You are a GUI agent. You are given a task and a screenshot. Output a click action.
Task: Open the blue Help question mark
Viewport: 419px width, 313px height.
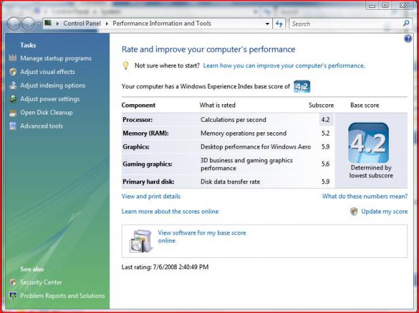coord(408,39)
